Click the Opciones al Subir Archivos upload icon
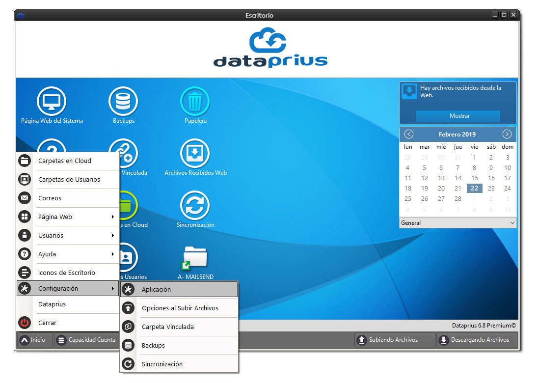Screen dimensions: 538x383 click(x=128, y=308)
